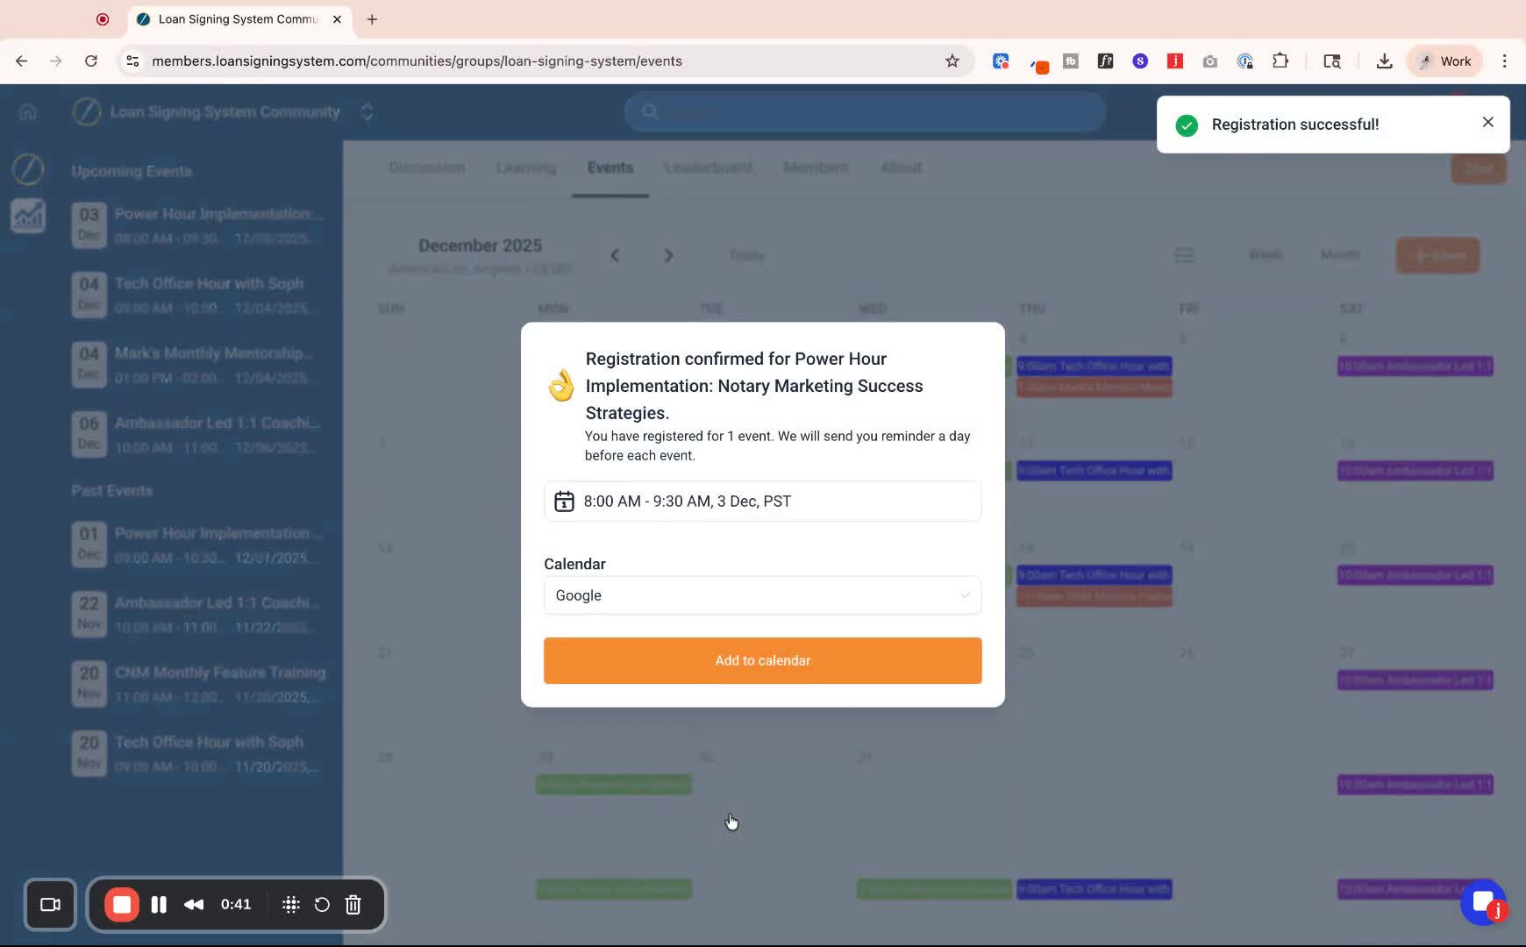Open a new browser tab
The image size is (1526, 947).
[x=372, y=19]
